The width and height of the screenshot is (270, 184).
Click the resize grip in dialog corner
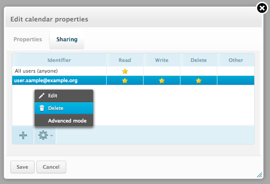(x=259, y=175)
